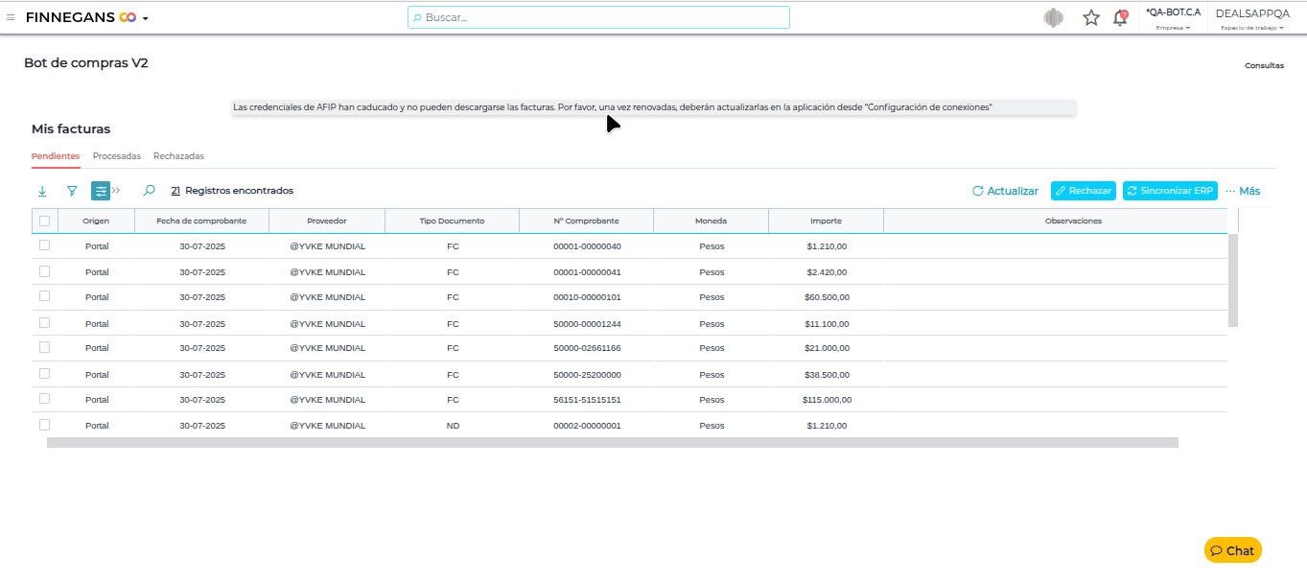Toggle the column settings sliders icon
Viewport: 1307px width, 583px height.
click(101, 191)
